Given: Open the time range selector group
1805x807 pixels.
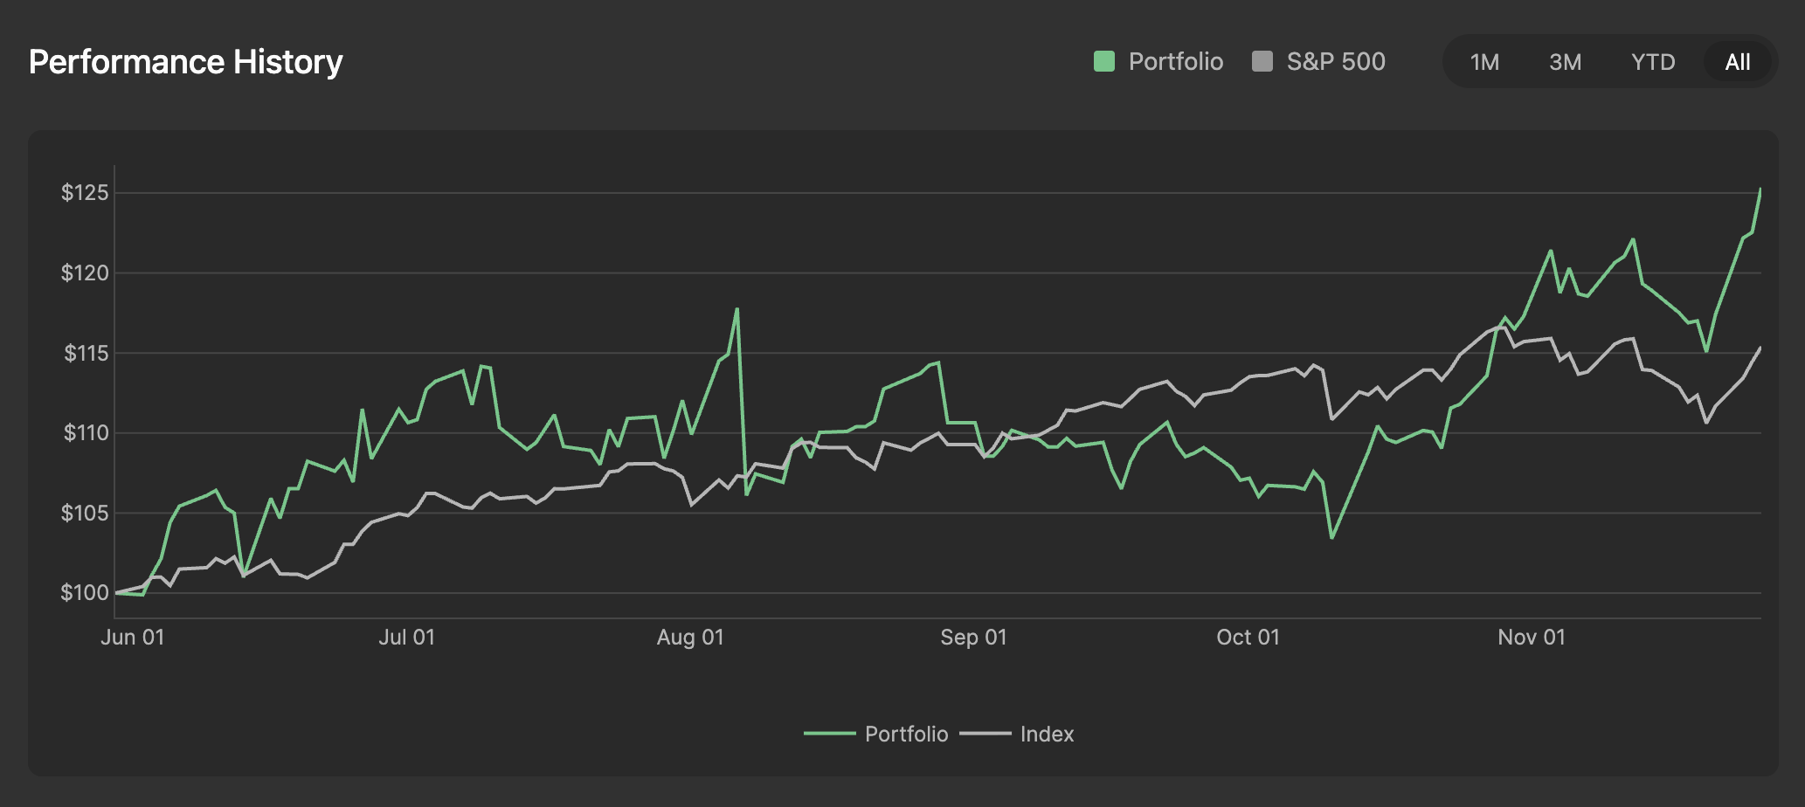Looking at the screenshot, I should click(1610, 61).
